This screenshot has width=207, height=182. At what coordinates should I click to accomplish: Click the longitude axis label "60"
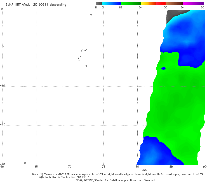(x=2, y=167)
